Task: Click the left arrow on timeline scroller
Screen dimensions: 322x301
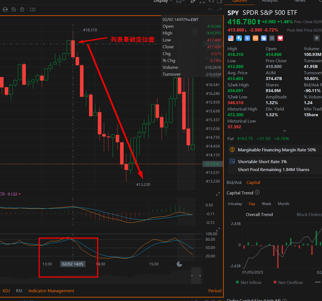Action: pos(192,276)
